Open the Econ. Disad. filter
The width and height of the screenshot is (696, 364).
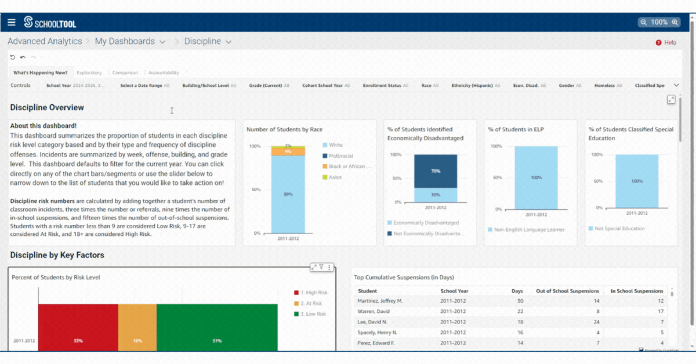tap(530, 86)
